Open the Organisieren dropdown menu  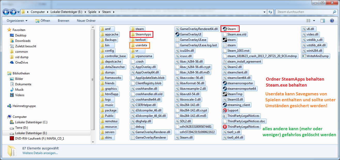17,21
